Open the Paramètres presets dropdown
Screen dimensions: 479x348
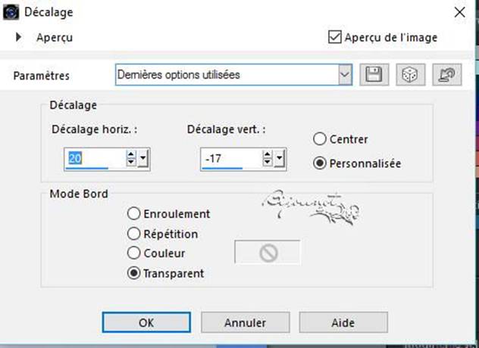pyautogui.click(x=345, y=75)
